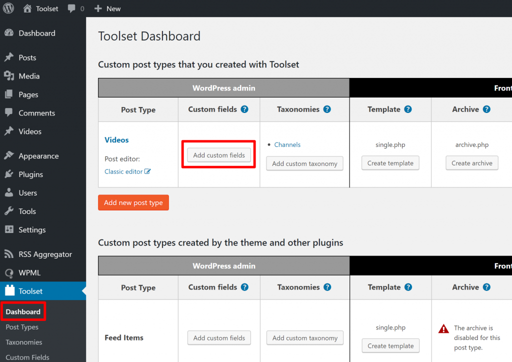Click the Appearance brush icon
The image size is (512, 362).
point(9,155)
